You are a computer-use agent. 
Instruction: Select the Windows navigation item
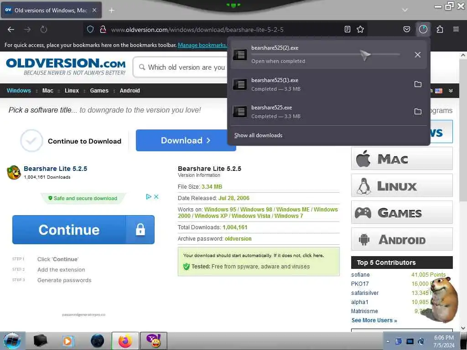(19, 91)
